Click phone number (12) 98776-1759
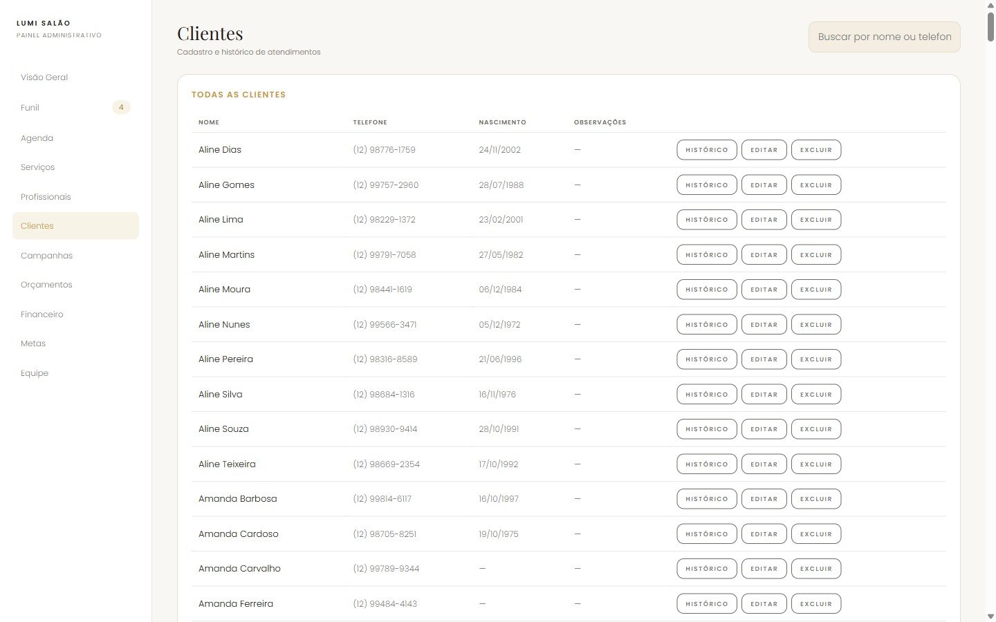Viewport: 996px width, 622px height. [x=384, y=150]
